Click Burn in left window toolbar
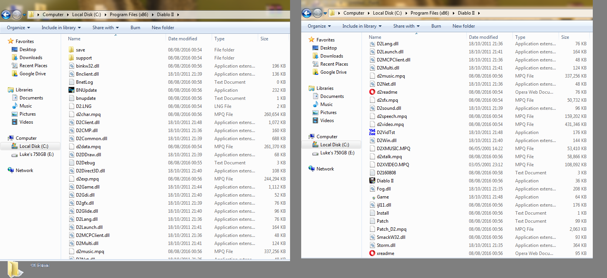Viewport: 607px width, 278px height. 135,28
